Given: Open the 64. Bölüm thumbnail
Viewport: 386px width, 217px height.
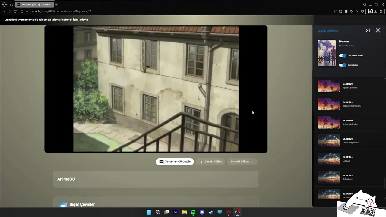Looking at the screenshot, I should pos(329,104).
